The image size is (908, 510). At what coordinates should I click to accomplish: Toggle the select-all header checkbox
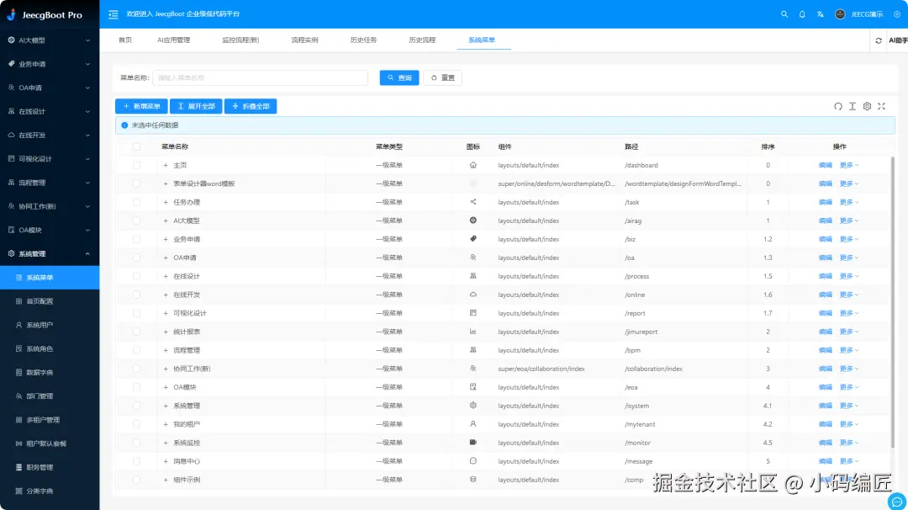137,146
